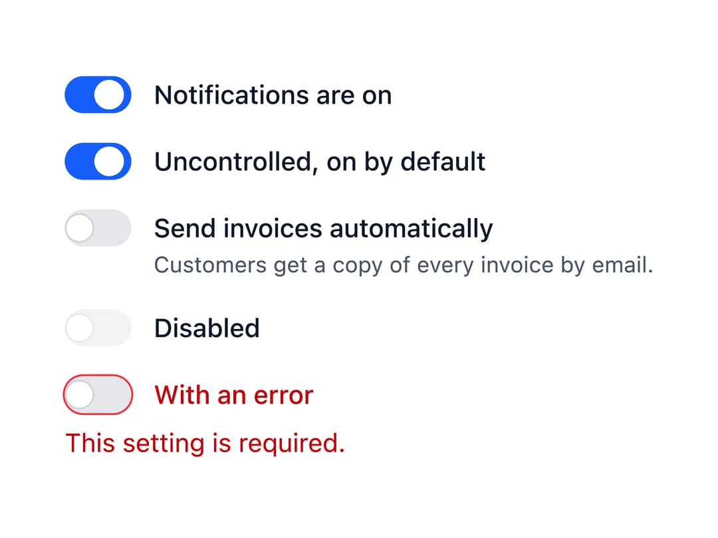The image size is (718, 538).
Task: Click blue track of the Uncontrolled switch
Action: click(80, 162)
